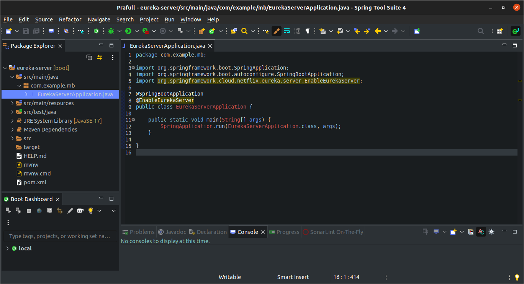The image size is (524, 284).
Task: Open the Progress view tab
Action: pos(287,232)
